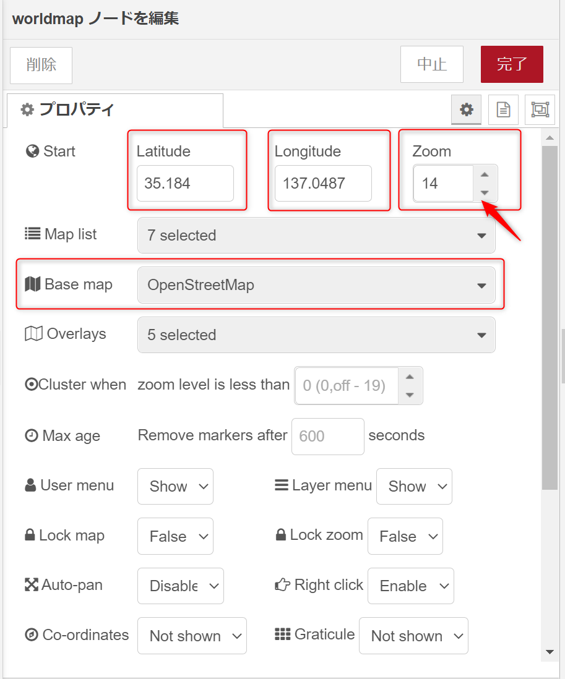Open the Lock map False dropdown
This screenshot has height=679, width=565.
pyautogui.click(x=176, y=536)
